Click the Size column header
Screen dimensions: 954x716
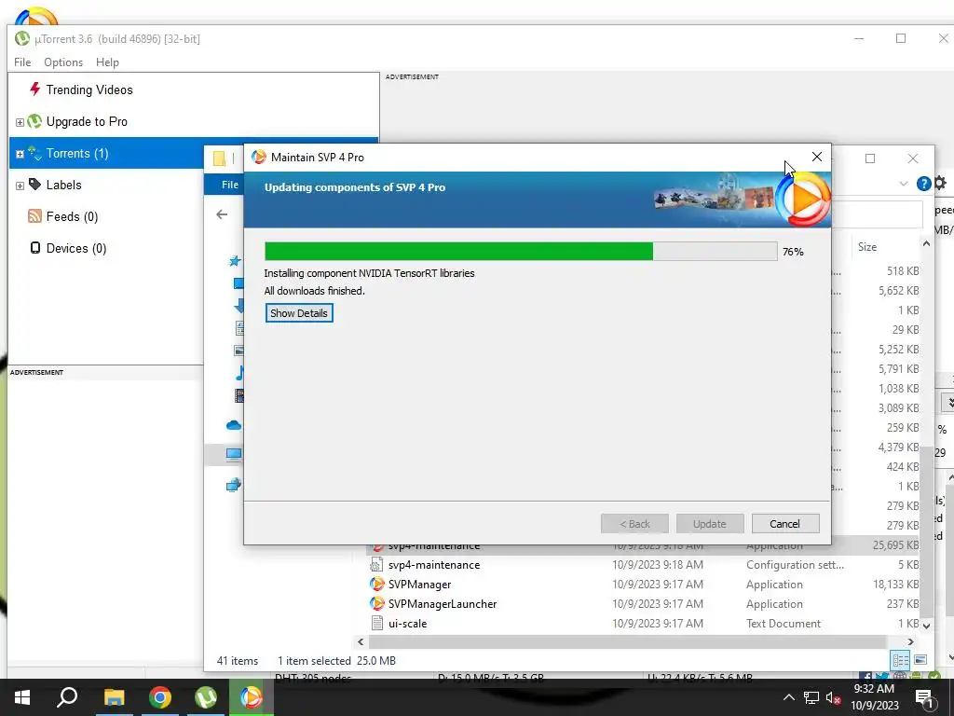pyautogui.click(x=867, y=246)
